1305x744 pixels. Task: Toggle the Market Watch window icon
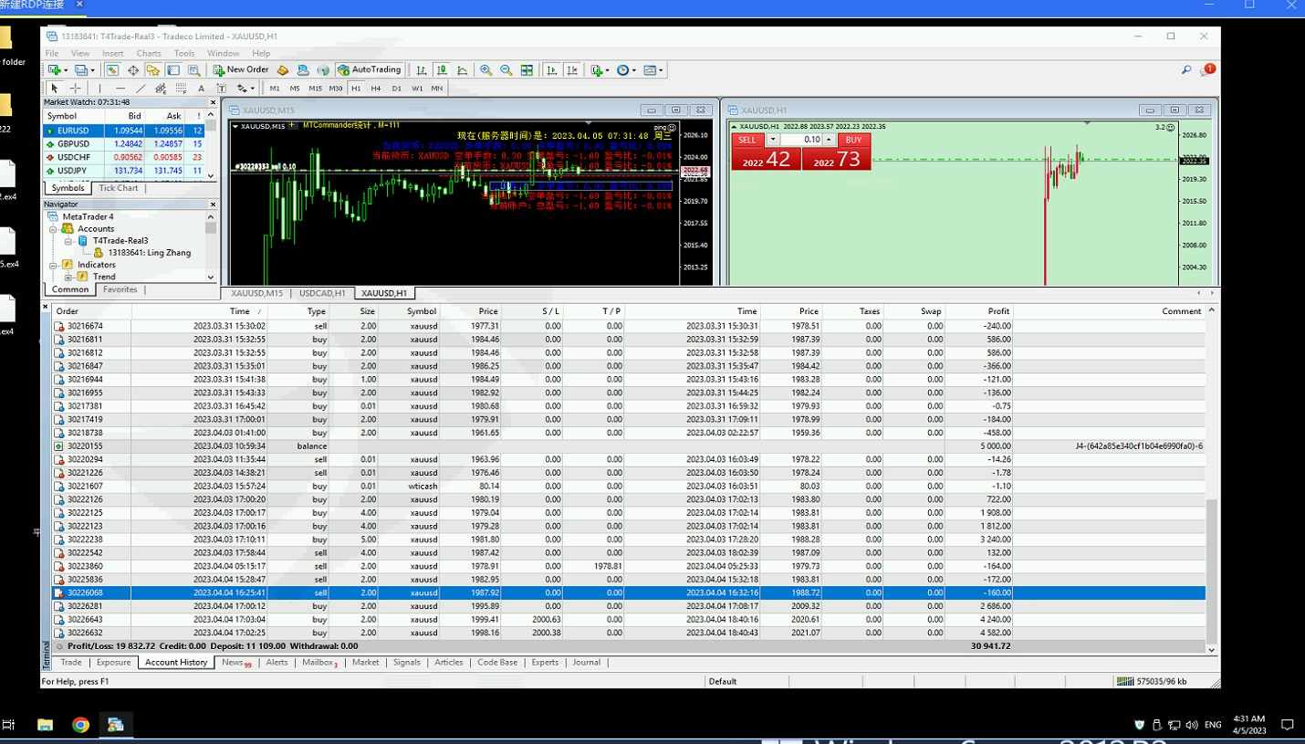[112, 69]
